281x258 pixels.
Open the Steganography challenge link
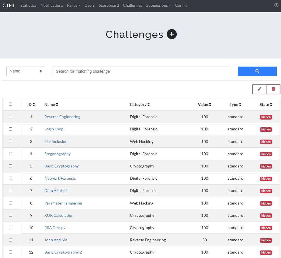tap(58, 154)
